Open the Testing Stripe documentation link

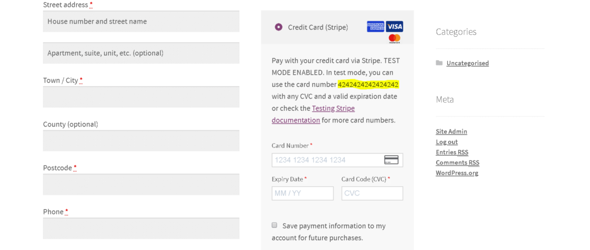(313, 114)
